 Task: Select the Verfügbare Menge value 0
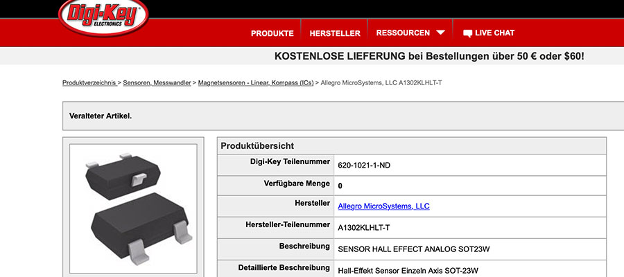click(x=340, y=186)
